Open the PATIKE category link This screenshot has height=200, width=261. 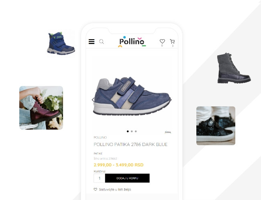coord(98,153)
